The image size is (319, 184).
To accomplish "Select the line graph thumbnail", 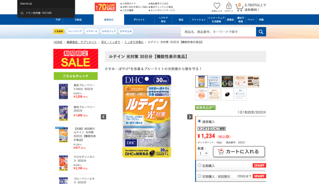I will (x=240, y=82).
